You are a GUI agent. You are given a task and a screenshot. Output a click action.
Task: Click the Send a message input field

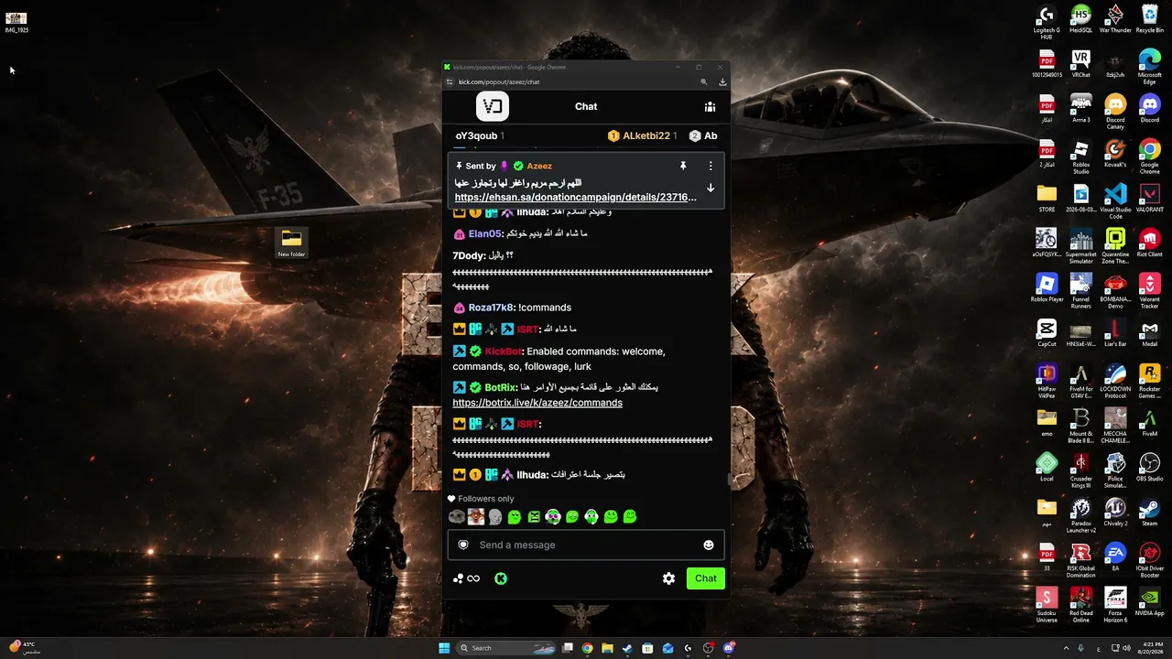586,545
